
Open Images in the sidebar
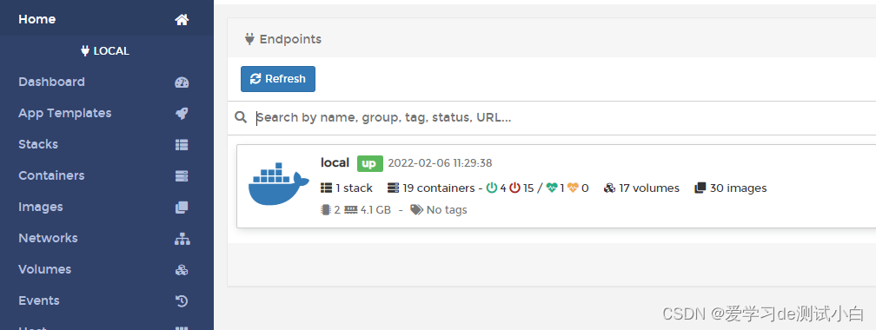click(x=107, y=208)
